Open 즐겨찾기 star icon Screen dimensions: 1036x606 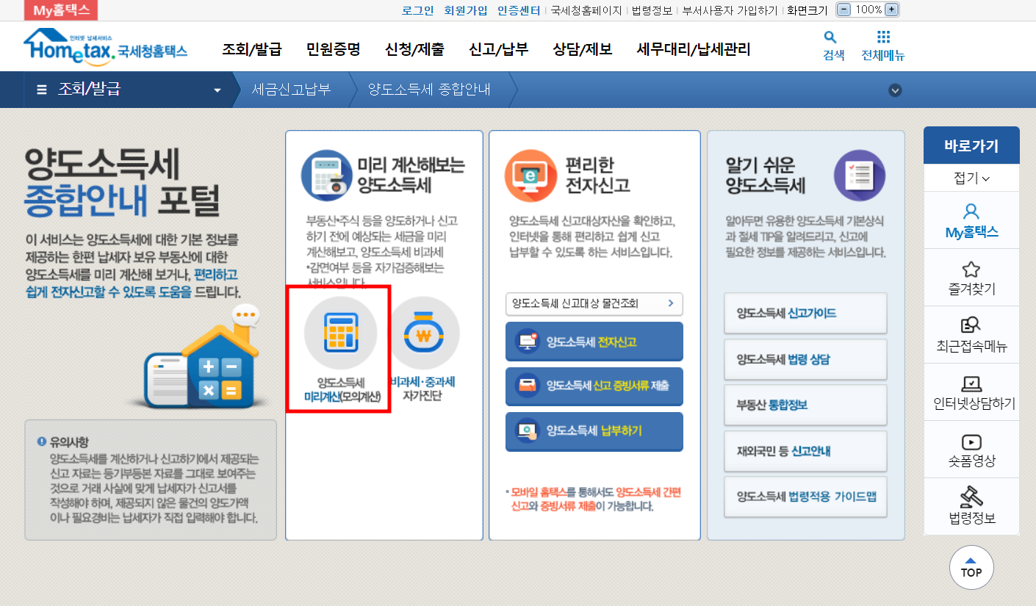point(971,269)
